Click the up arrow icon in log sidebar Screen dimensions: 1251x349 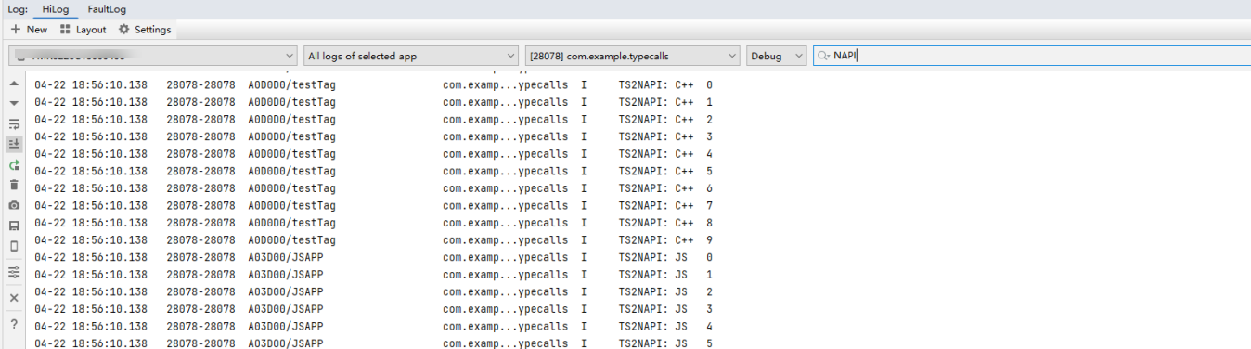pyautogui.click(x=14, y=84)
